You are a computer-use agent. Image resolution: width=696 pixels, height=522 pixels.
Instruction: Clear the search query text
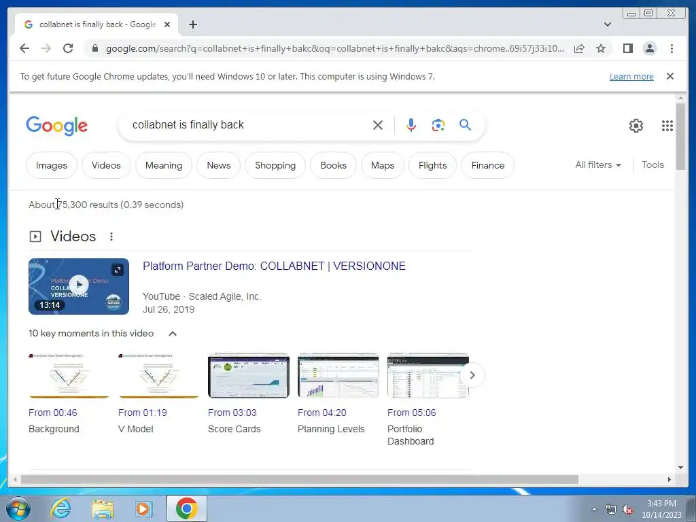pyautogui.click(x=378, y=125)
